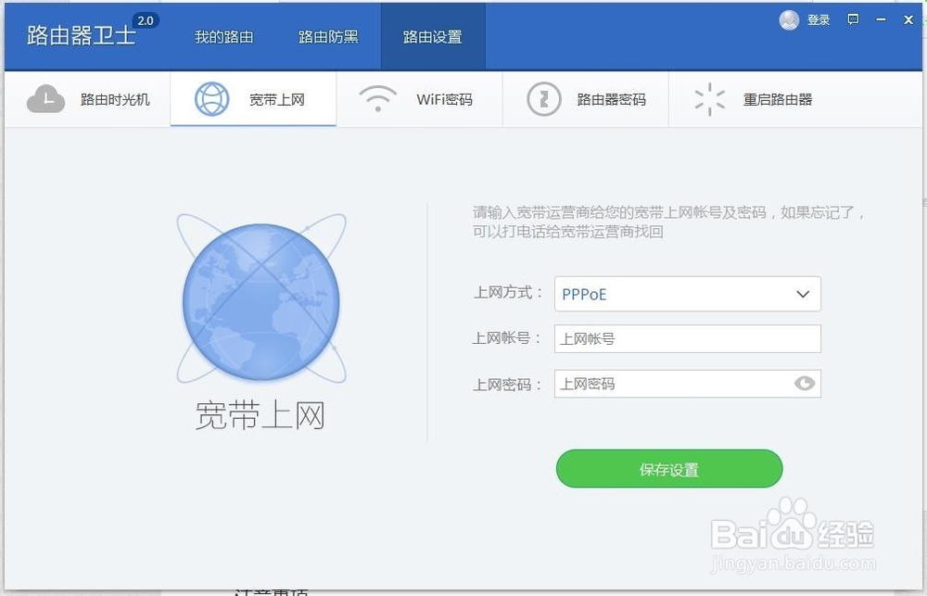Screen dimensions: 927x596
Task: Select the WiFi signal icon for WiFi密码
Action: click(377, 99)
